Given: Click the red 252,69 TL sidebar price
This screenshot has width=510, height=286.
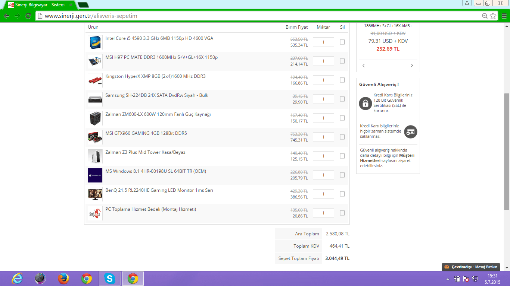Looking at the screenshot, I should pos(388,49).
